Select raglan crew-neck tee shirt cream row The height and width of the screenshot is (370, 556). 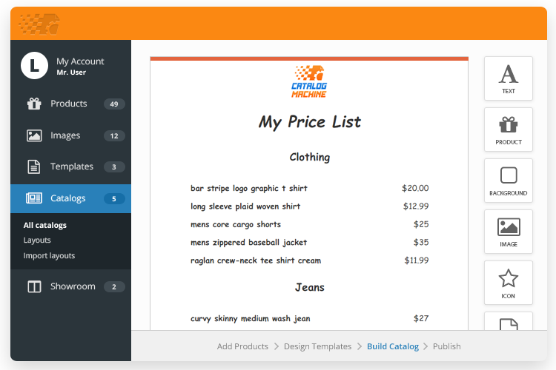tap(309, 260)
